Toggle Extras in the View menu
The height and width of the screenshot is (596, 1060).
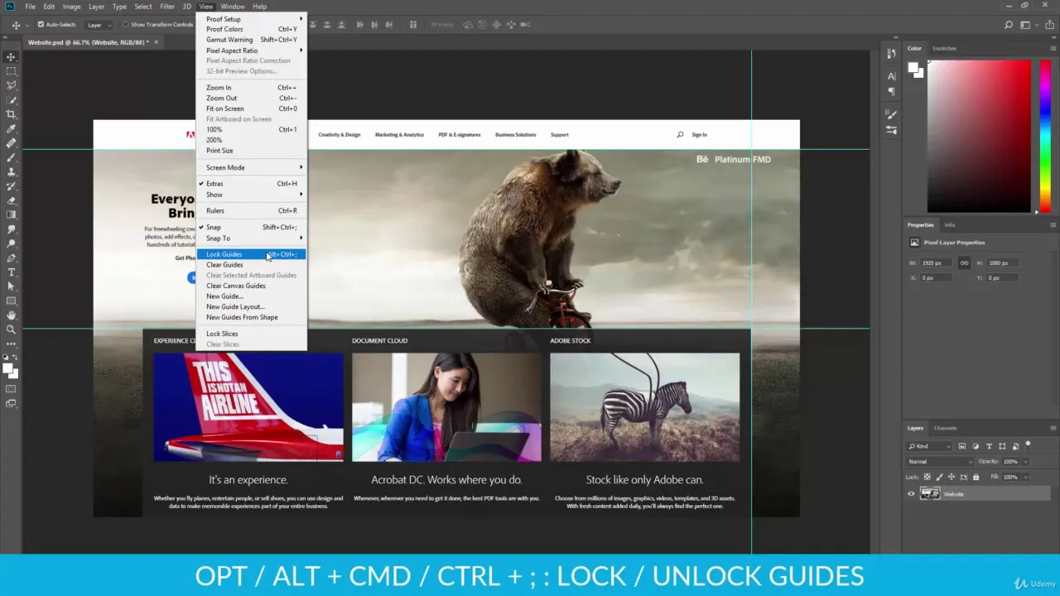click(x=252, y=184)
